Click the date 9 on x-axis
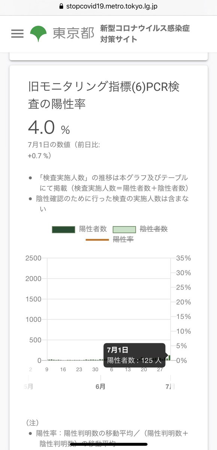Screen dimensions: 217x450 click(x=46, y=369)
